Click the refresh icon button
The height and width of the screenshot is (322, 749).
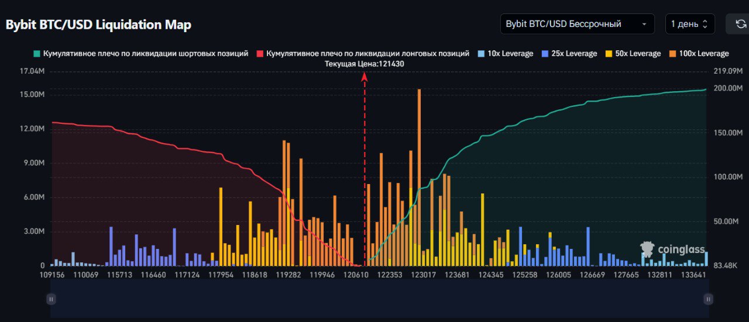tap(740, 24)
